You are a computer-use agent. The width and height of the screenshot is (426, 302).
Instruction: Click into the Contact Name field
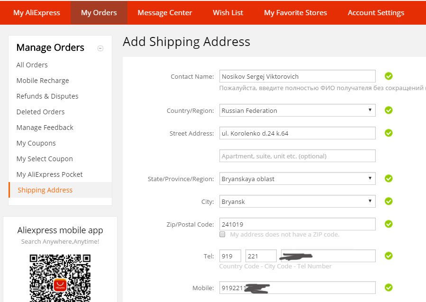coord(297,76)
